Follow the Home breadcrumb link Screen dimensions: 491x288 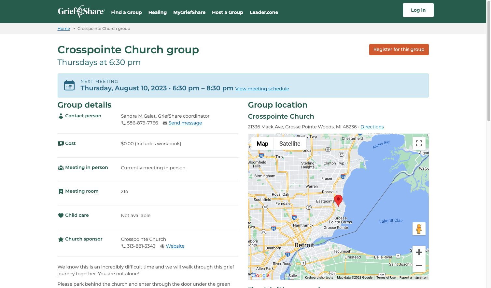click(x=63, y=29)
